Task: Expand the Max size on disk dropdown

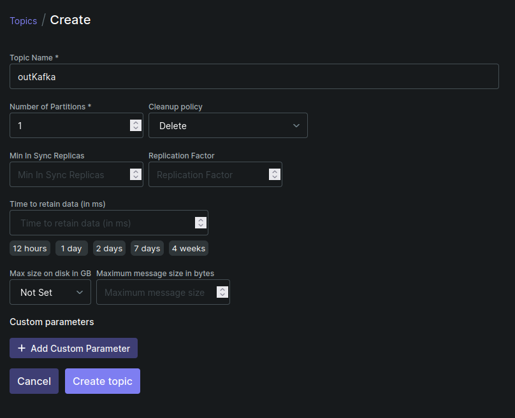Action: coord(50,292)
